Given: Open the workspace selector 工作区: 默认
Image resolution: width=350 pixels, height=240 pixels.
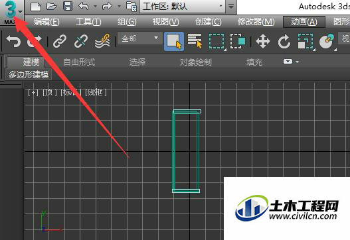Looking at the screenshot, I should [183, 7].
